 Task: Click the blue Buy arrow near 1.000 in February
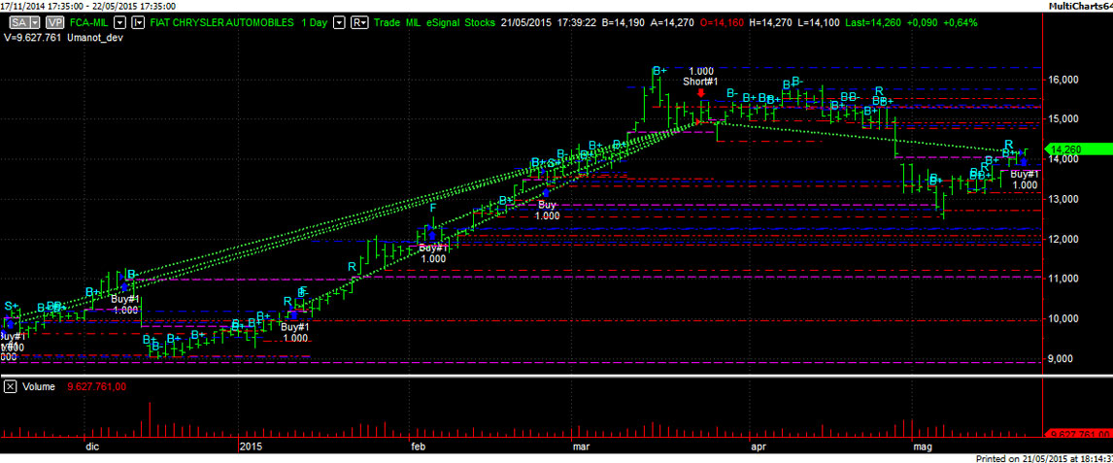point(548,192)
